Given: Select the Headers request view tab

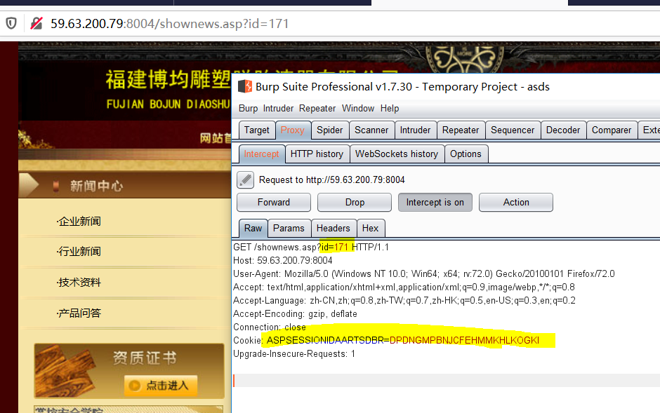Looking at the screenshot, I should coord(334,228).
